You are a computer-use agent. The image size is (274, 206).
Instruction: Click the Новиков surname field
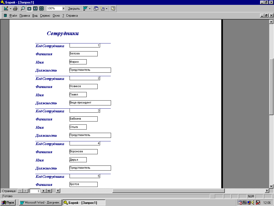(83, 86)
